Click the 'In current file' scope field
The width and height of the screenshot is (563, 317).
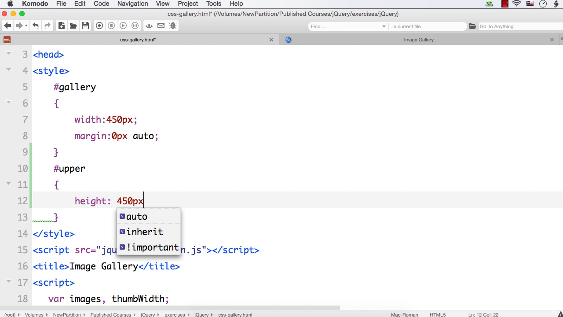point(428,26)
